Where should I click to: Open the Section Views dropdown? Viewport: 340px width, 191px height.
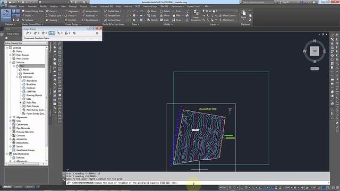click(x=113, y=20)
